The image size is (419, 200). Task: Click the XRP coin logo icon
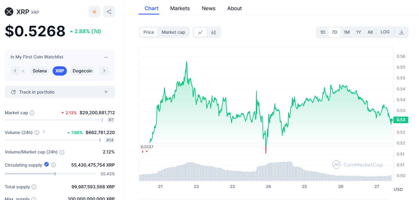coord(9,12)
